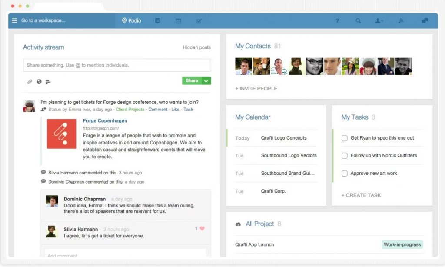Click the red Forge Copenhagen logo thumbnail
The height and width of the screenshot is (267, 445).
[x=62, y=133]
